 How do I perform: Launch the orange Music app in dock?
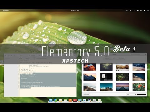coord(70,100)
